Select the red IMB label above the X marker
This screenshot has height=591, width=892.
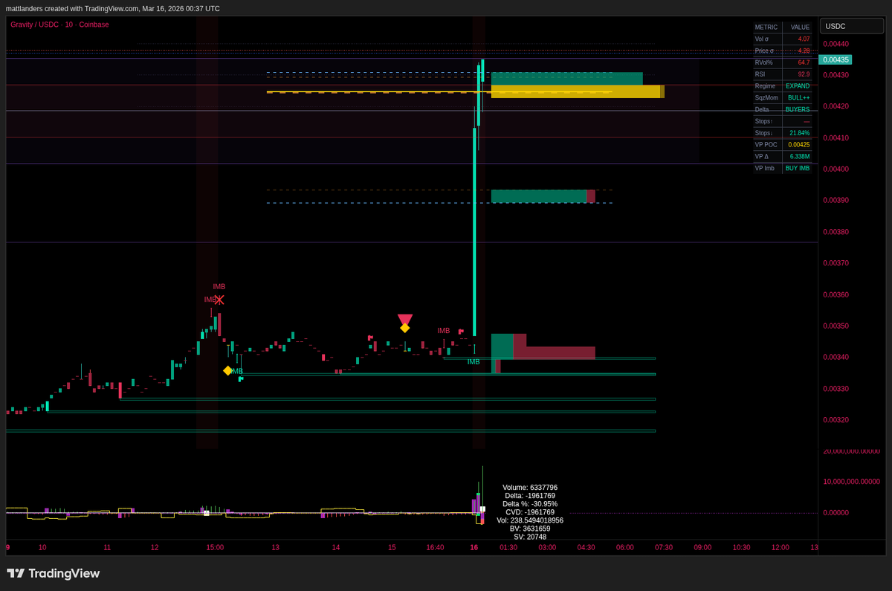219,287
